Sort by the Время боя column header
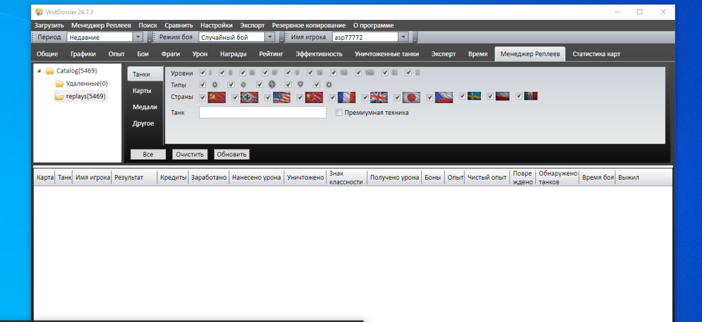The width and height of the screenshot is (702, 322). tap(598, 177)
